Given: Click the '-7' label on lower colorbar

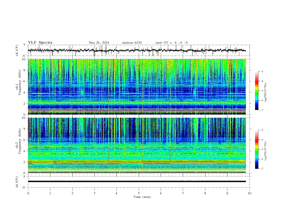Looking at the screenshot, I should (261, 168).
